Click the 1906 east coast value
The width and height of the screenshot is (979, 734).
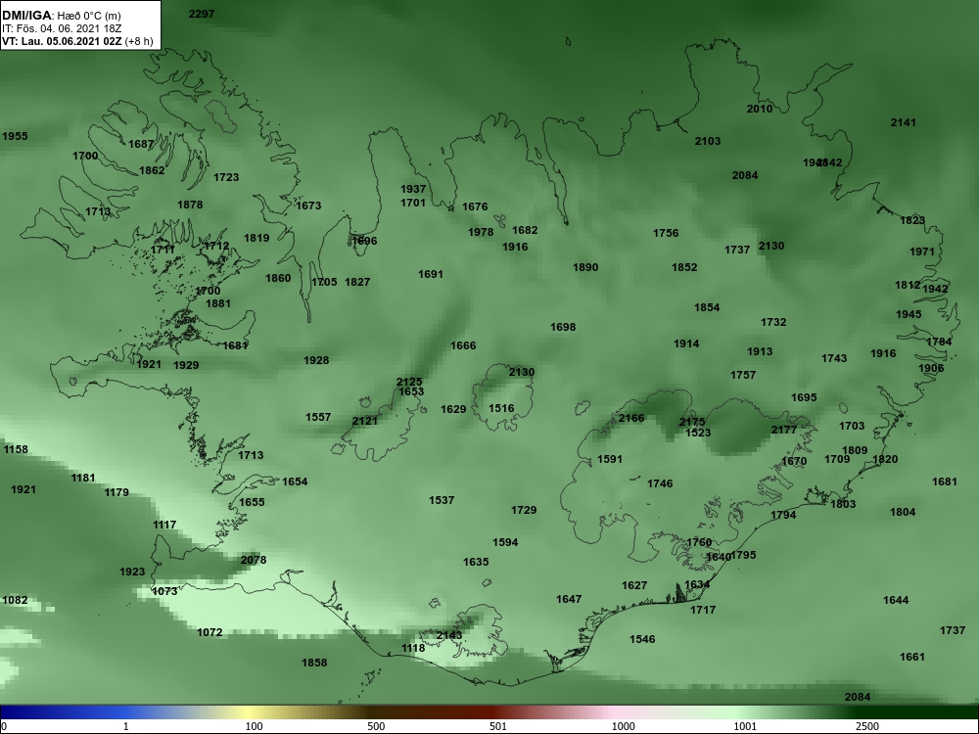pos(931,368)
